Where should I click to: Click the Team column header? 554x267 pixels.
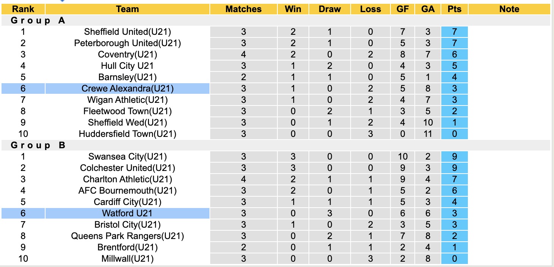coord(127,9)
